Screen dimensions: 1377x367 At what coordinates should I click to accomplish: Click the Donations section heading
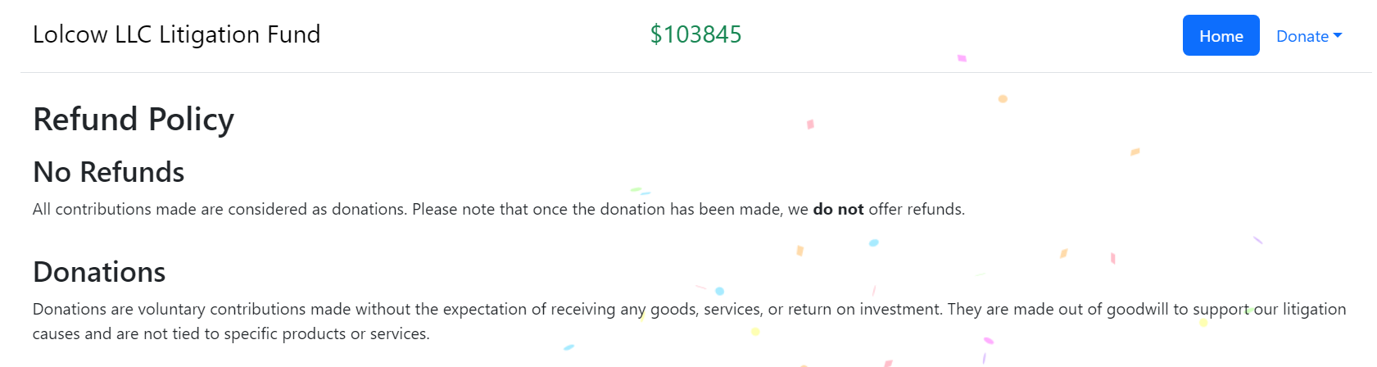pos(99,272)
